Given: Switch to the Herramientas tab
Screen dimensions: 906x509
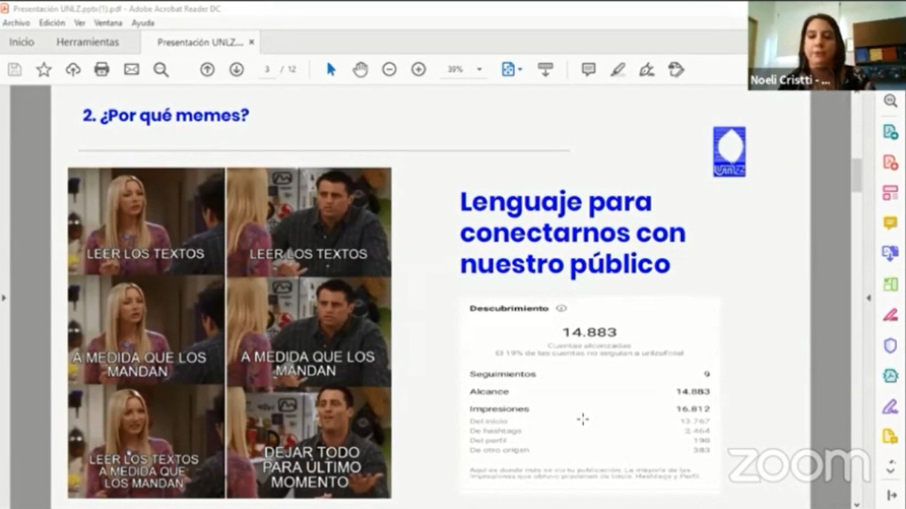Looking at the screenshot, I should tap(87, 42).
